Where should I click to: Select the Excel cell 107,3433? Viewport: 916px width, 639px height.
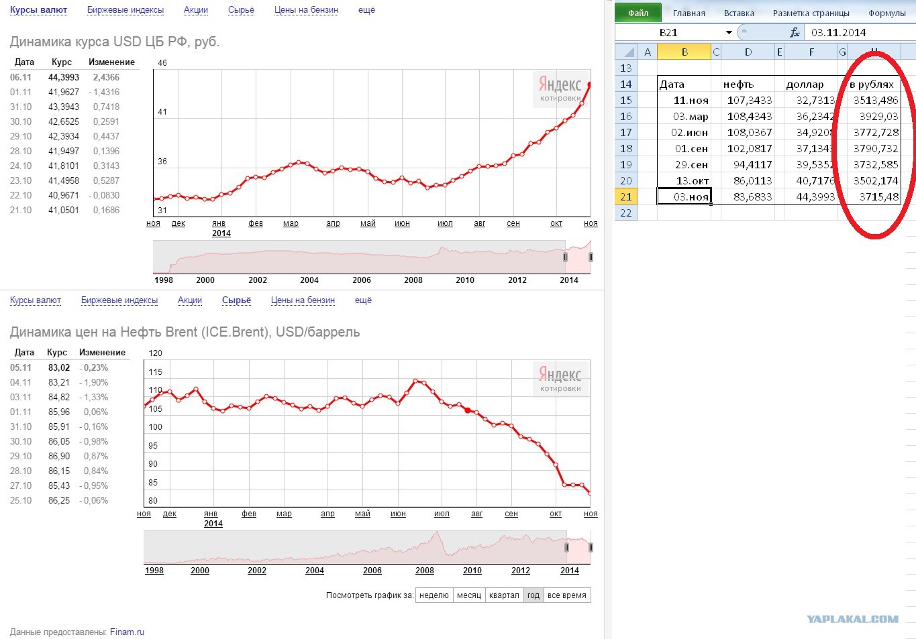coord(748,100)
